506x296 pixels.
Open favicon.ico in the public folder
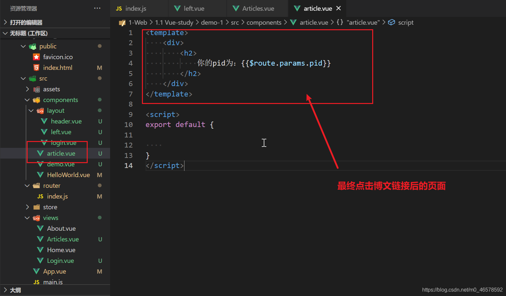point(58,57)
